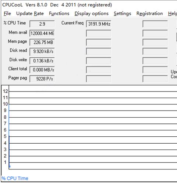Click the '% CPU Time' label above Mem avail
177x183 pixels.
pos(15,23)
